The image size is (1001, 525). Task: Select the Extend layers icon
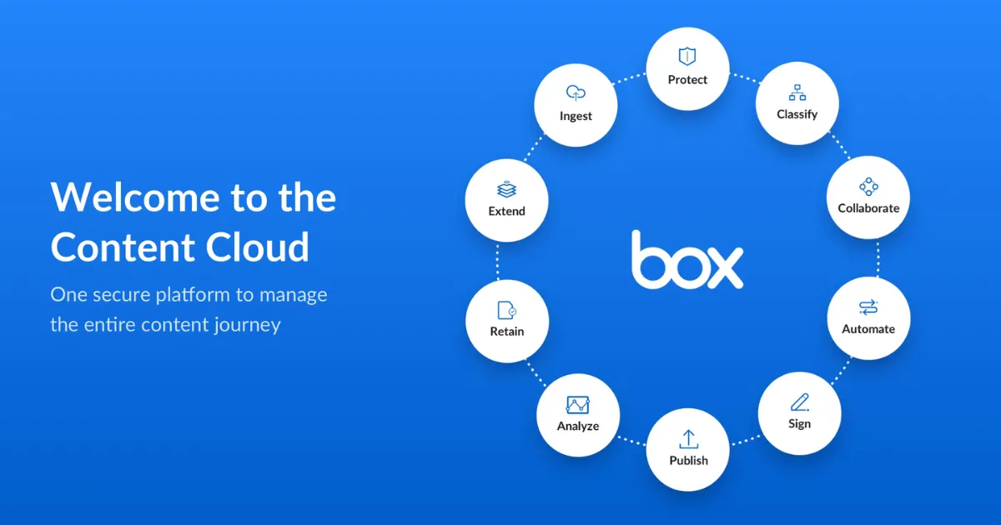(x=506, y=190)
